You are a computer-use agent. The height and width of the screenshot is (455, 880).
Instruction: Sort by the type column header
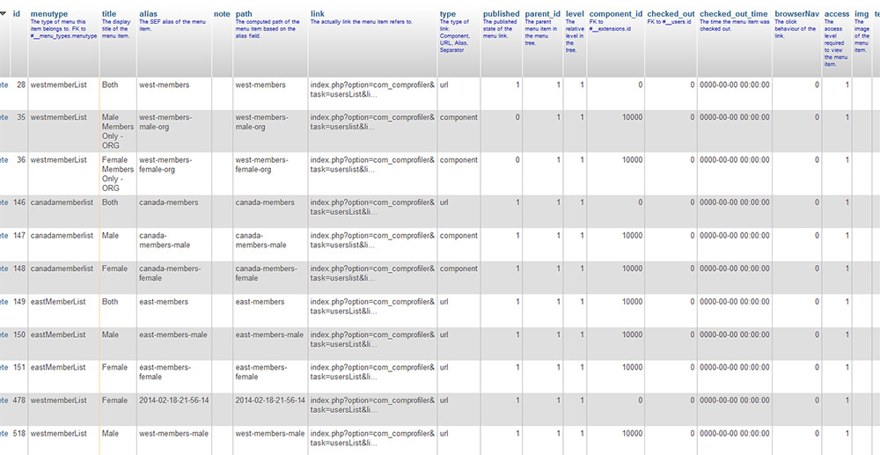(x=448, y=14)
